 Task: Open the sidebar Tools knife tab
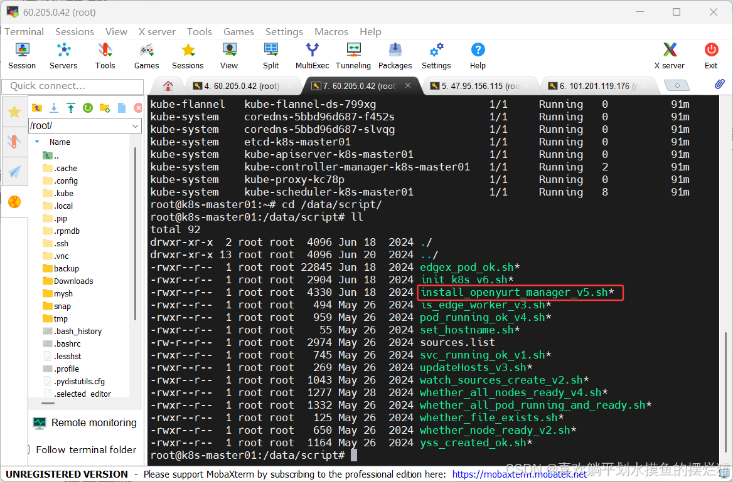(14, 141)
